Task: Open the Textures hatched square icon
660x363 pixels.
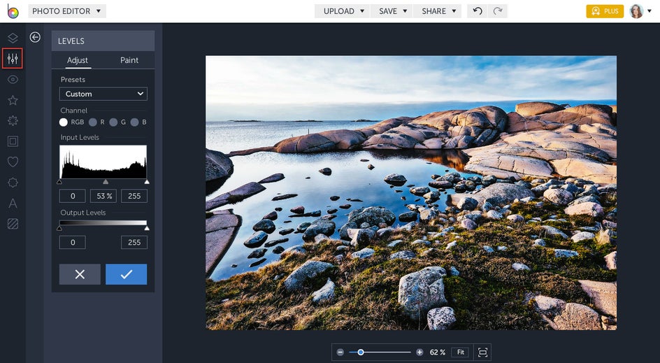Action: pos(13,224)
